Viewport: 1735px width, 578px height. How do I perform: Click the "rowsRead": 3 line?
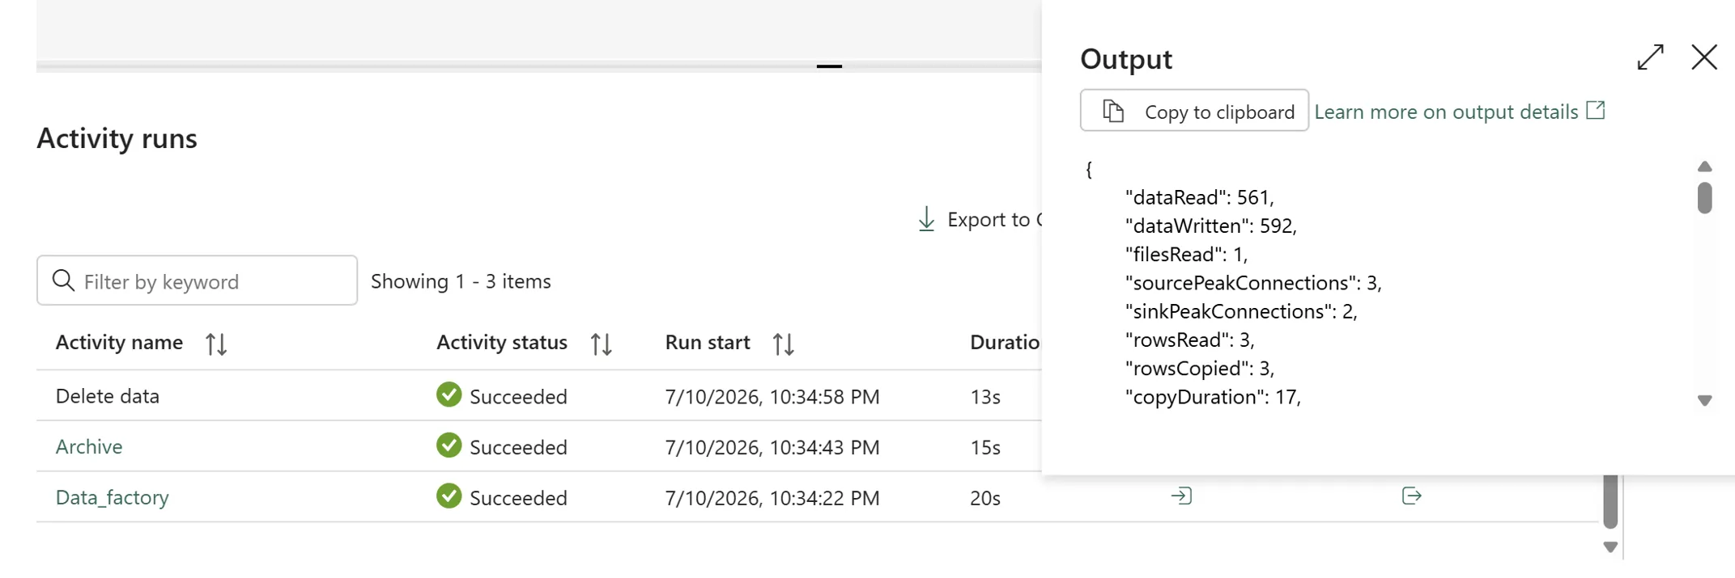coord(1190,340)
